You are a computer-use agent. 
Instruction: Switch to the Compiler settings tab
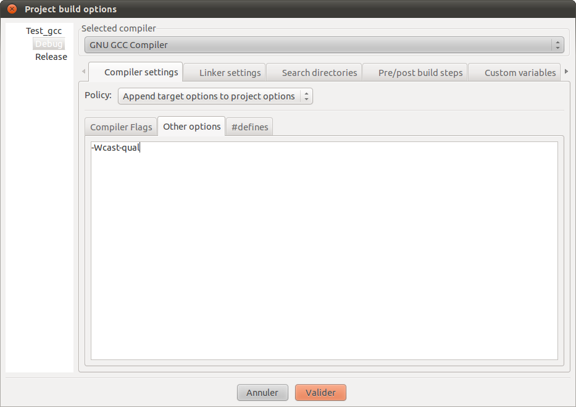tap(136, 72)
